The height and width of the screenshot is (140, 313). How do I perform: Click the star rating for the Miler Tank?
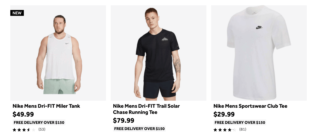coord(24,129)
